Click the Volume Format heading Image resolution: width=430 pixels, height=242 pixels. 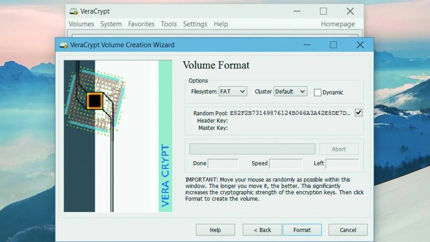216,65
